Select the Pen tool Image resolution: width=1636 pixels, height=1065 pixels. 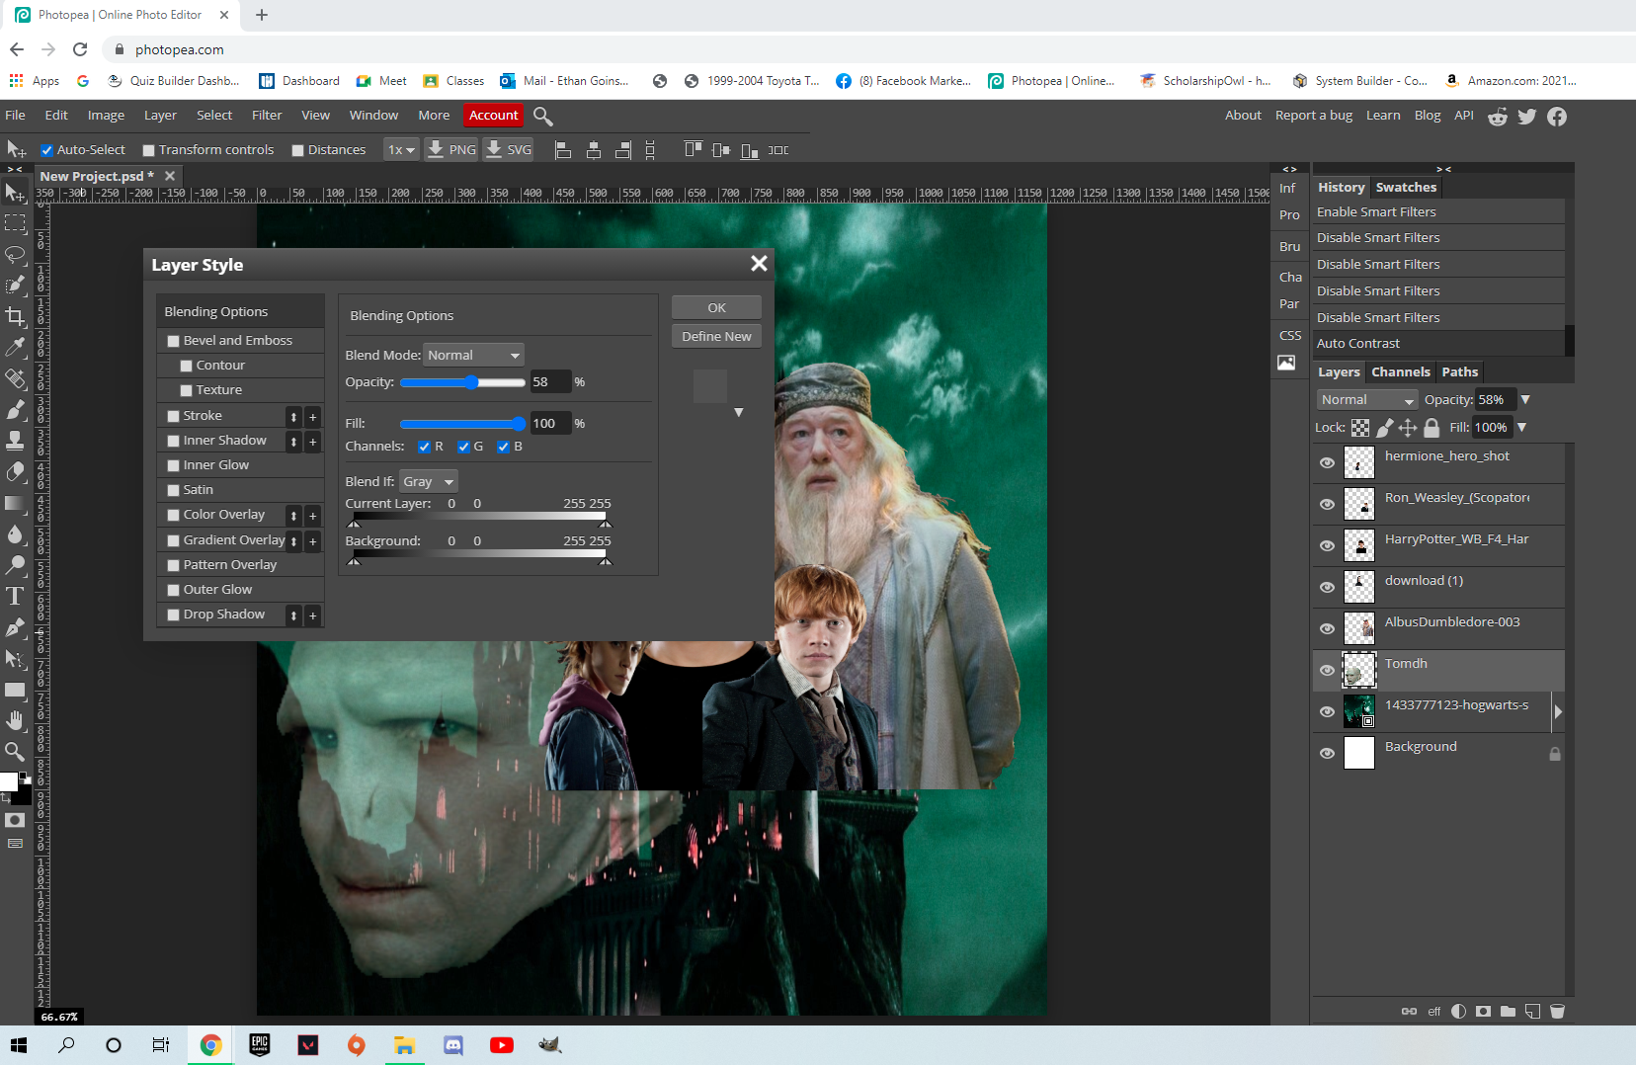coord(15,627)
